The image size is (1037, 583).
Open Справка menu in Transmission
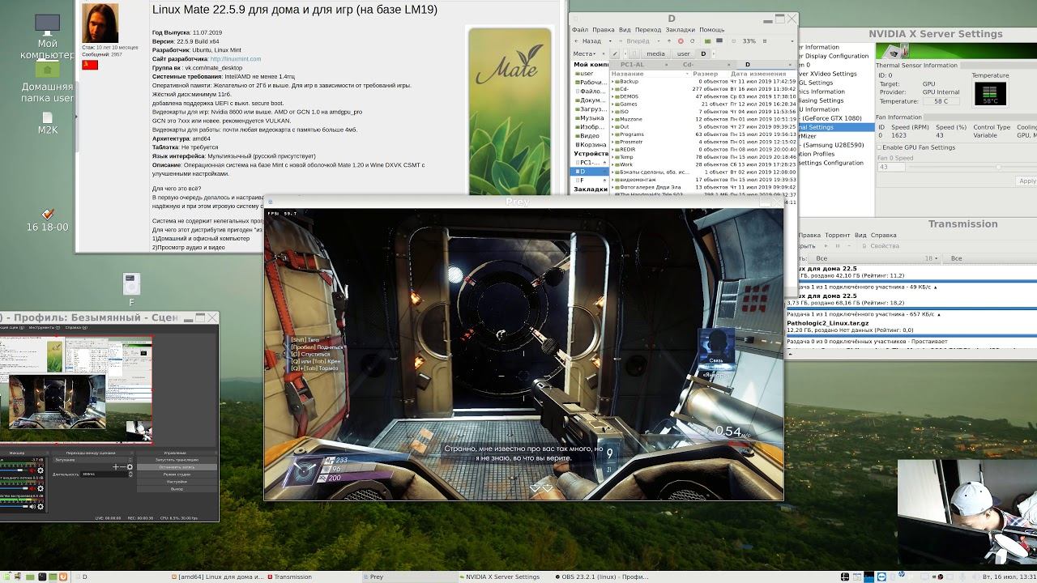pyautogui.click(x=882, y=236)
